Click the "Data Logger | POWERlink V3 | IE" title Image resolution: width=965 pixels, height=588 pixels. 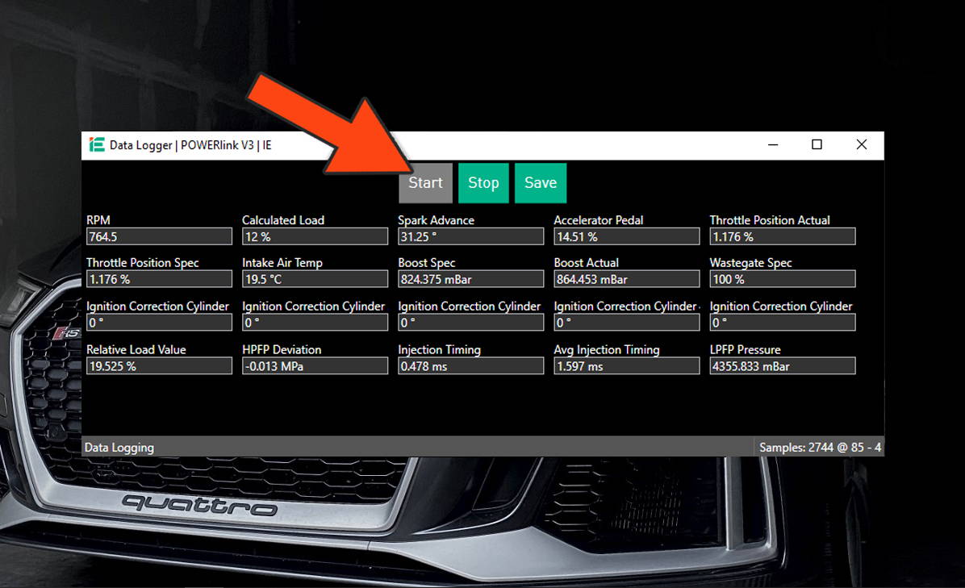tap(190, 145)
